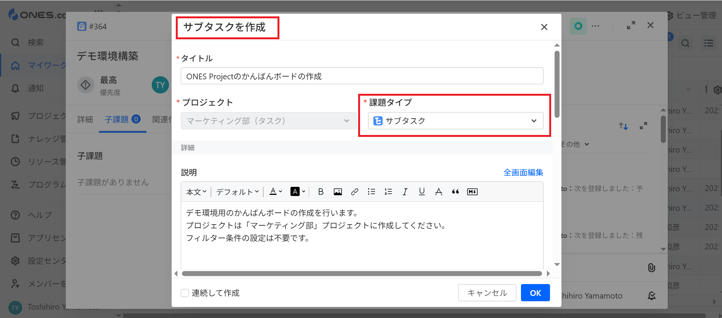Open the font color picker
This screenshot has width=722, height=318.
pos(276,192)
